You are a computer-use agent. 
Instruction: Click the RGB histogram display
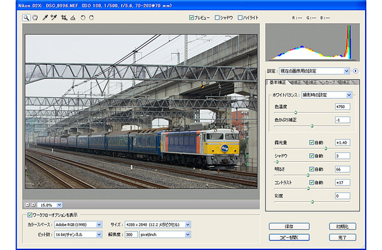pyautogui.click(x=312, y=42)
